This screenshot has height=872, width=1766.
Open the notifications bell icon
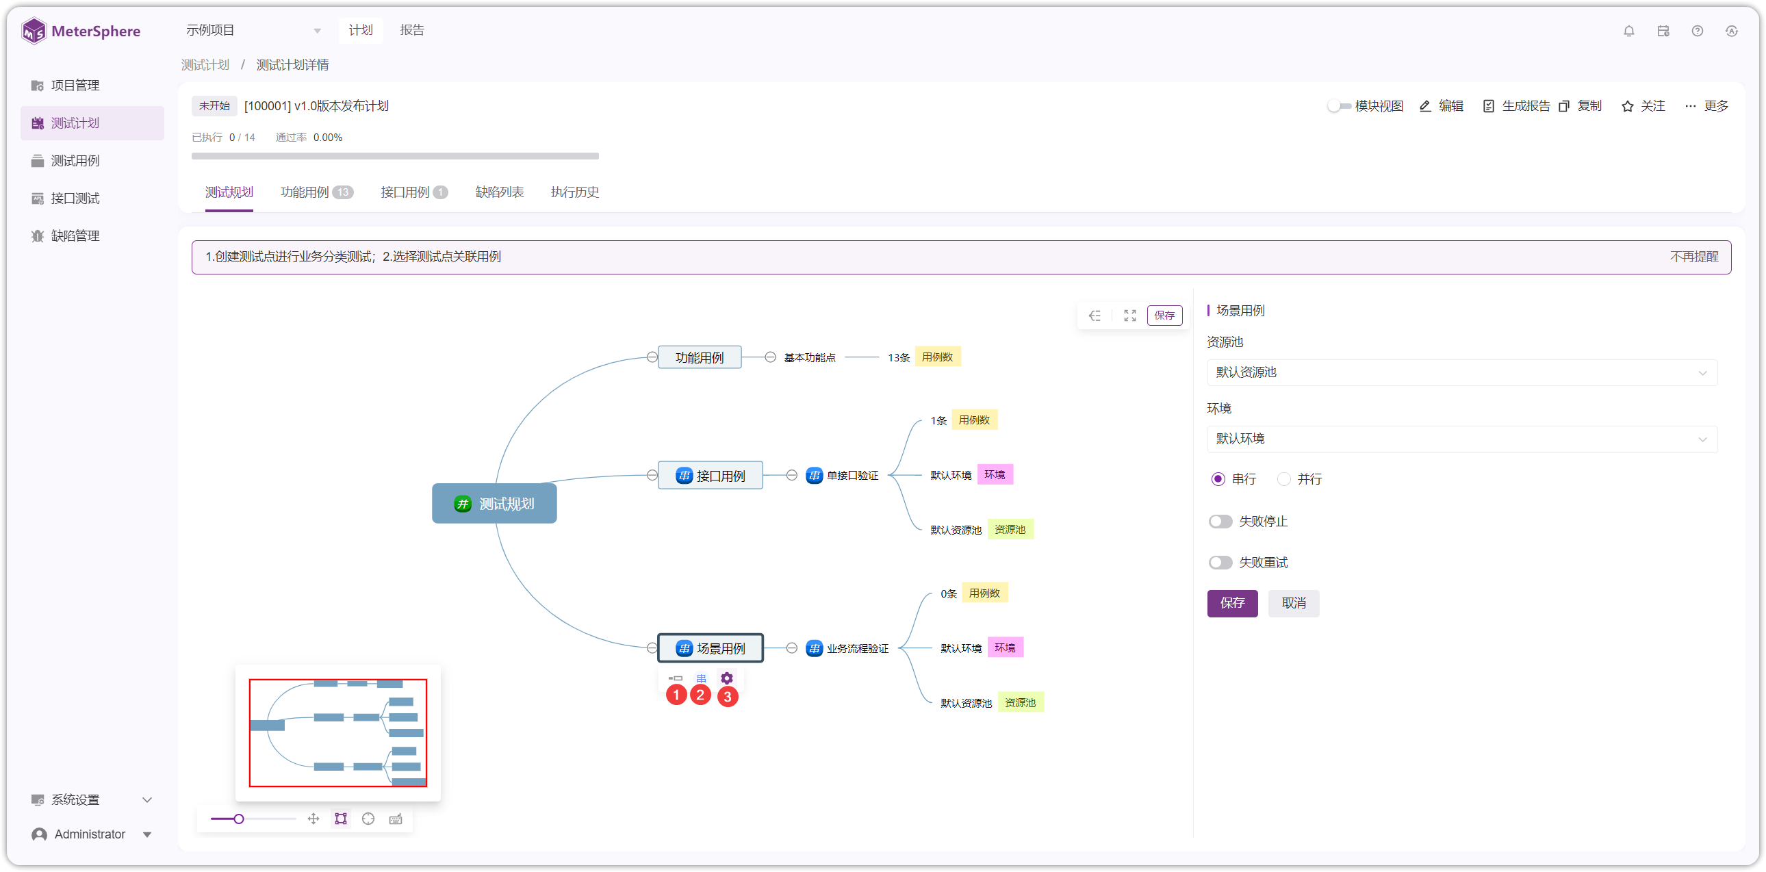(x=1628, y=31)
